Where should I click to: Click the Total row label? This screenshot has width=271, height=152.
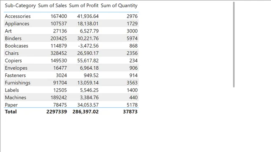[11, 111]
